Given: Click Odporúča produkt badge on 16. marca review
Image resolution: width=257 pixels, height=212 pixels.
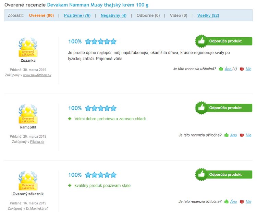Looking at the screenshot, I should [223, 174].
